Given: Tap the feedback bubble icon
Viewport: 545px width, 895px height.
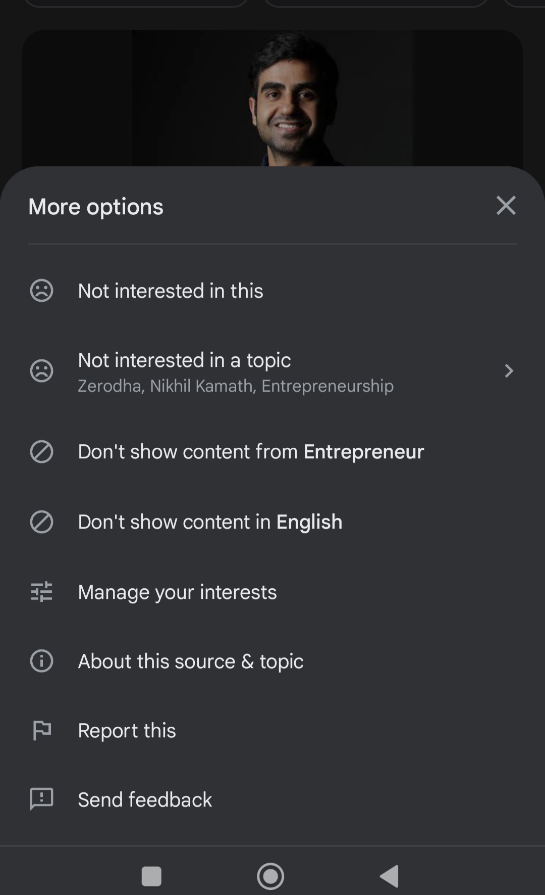Looking at the screenshot, I should click(41, 799).
